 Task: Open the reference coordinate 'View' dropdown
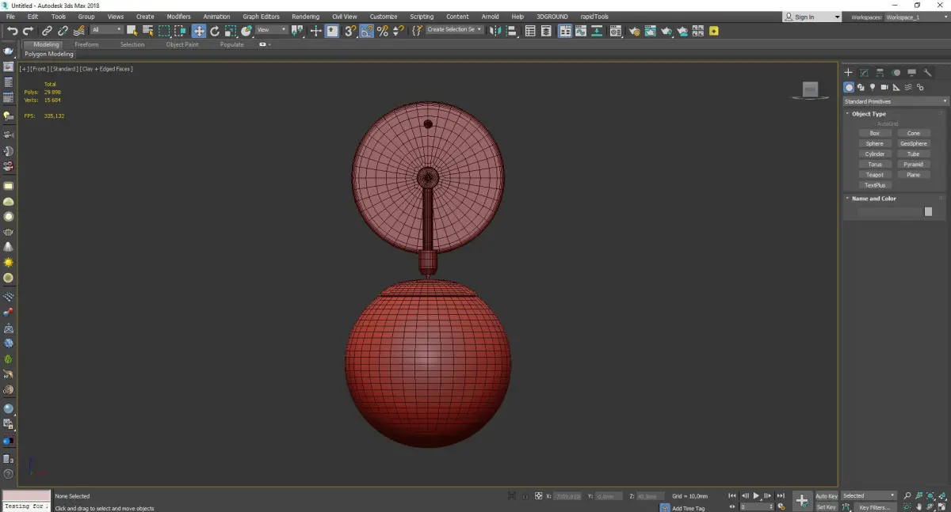click(x=271, y=30)
